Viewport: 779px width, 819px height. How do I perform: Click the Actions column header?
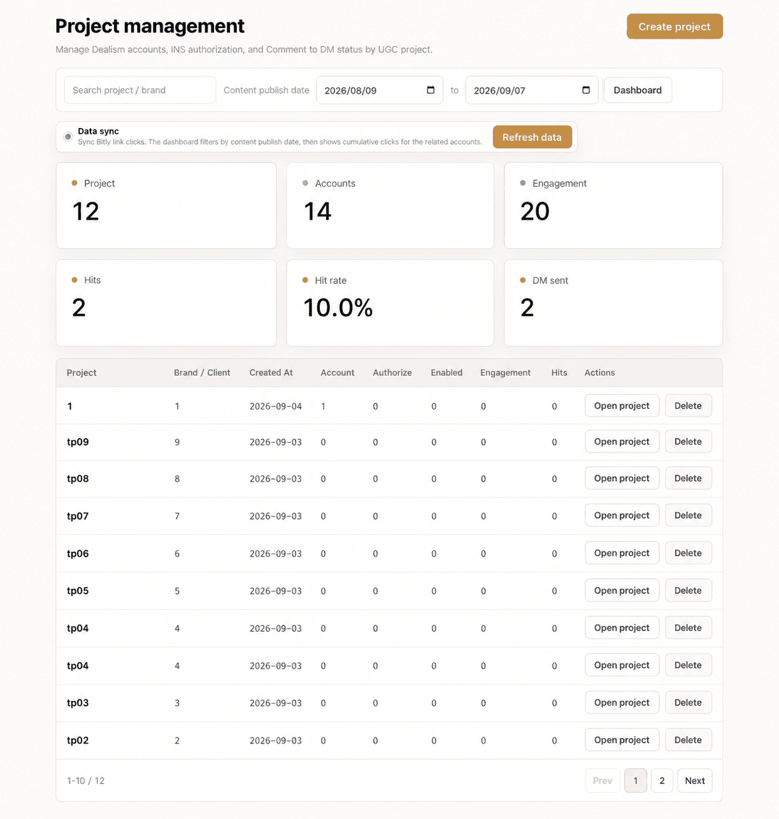coord(600,373)
